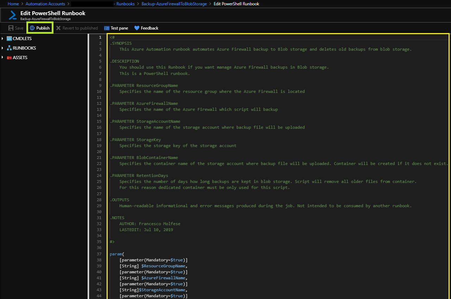Screen dimensions: 451x299
Task: Expand the CMDLETS tree node arrow
Action: [x=2, y=39]
